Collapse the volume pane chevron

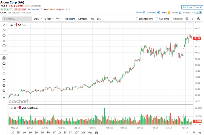[191, 108]
